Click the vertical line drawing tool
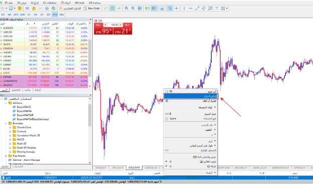This screenshot has height=184, width=313. (x=184, y=9)
